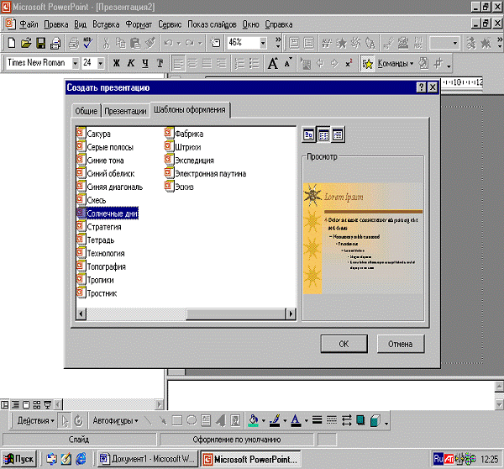This screenshot has width=504, height=469.
Task: Click the Bold (Ж) formatting icon
Action: [x=116, y=63]
